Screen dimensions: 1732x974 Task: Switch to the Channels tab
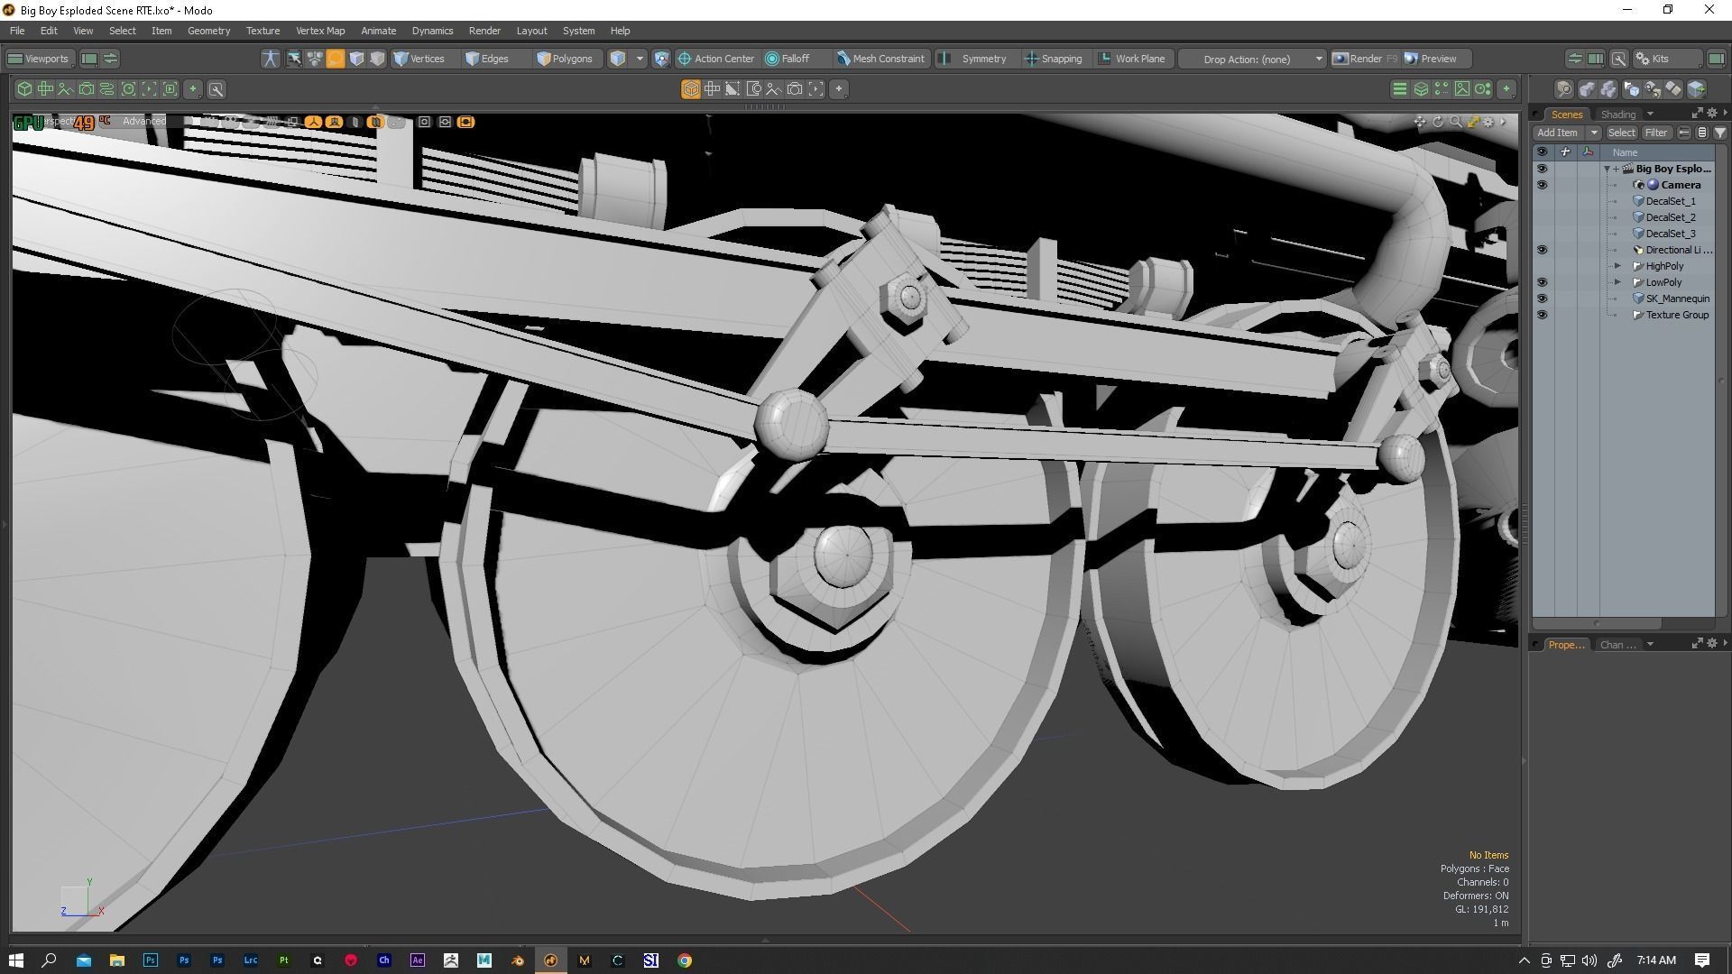[1617, 645]
